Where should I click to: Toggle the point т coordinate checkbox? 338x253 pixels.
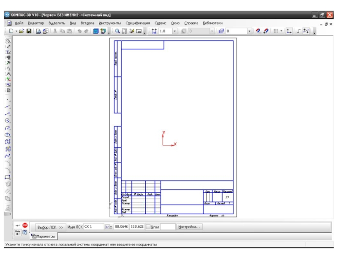tap(107, 227)
